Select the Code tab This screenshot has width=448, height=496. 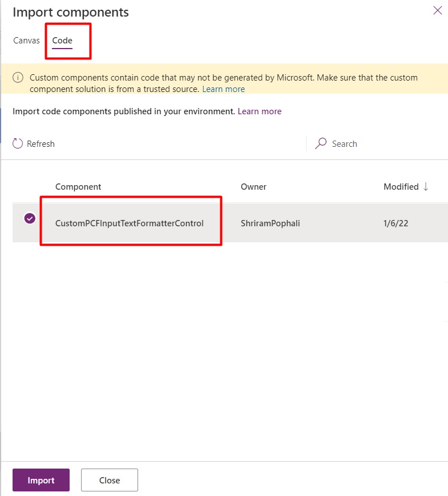(62, 41)
